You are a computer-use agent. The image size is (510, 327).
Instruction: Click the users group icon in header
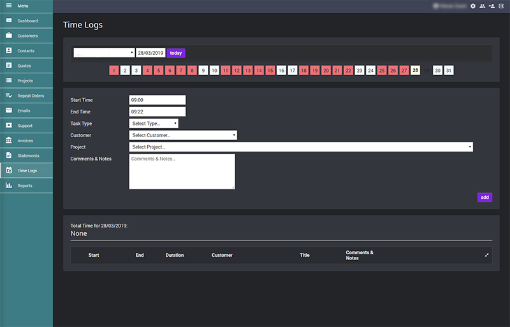pyautogui.click(x=483, y=6)
